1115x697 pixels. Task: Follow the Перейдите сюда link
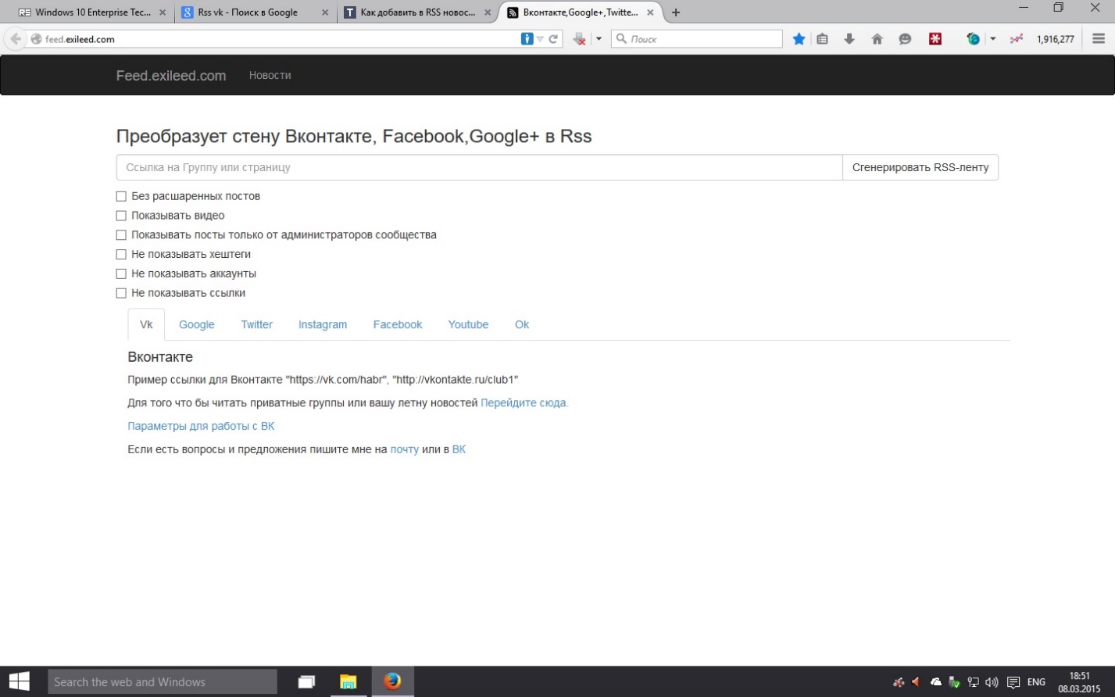[x=524, y=402]
